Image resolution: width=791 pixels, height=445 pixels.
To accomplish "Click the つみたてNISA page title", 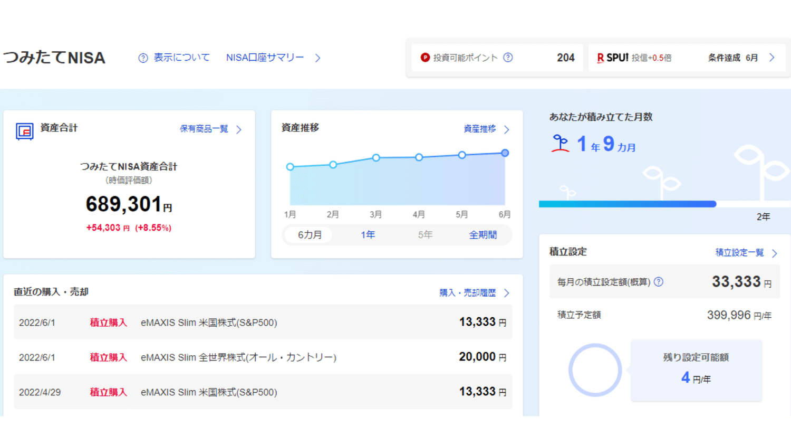I will (x=54, y=58).
